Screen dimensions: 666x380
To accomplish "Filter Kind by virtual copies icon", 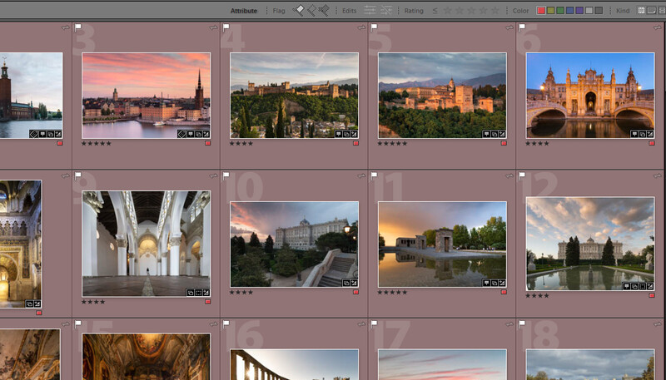I will point(652,11).
